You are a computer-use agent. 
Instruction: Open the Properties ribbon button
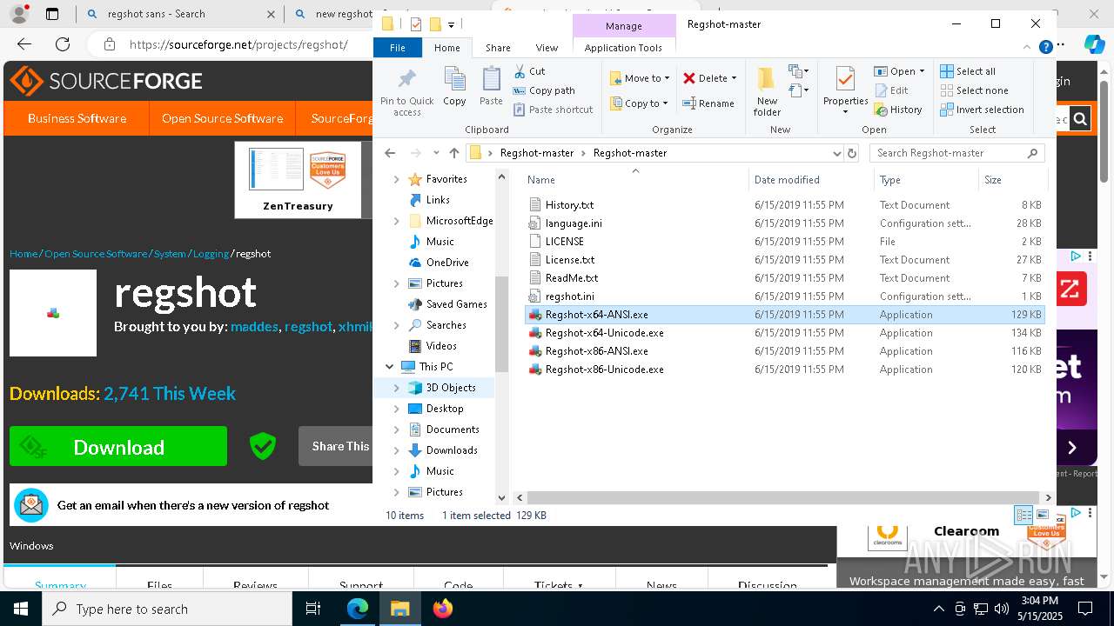[845, 91]
